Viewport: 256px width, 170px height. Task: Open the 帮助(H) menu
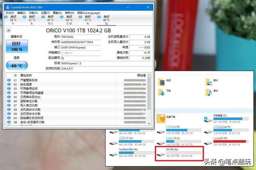(70, 13)
